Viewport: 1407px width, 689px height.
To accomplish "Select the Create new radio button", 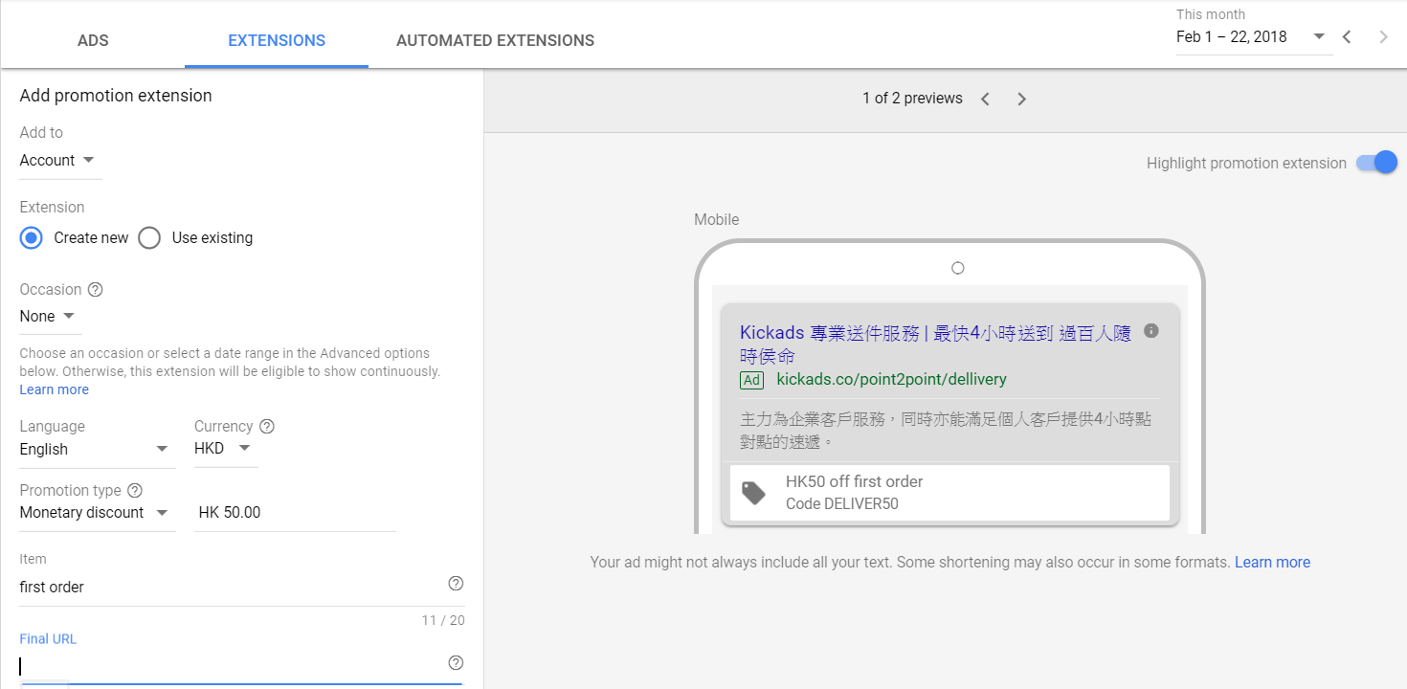I will (x=31, y=237).
